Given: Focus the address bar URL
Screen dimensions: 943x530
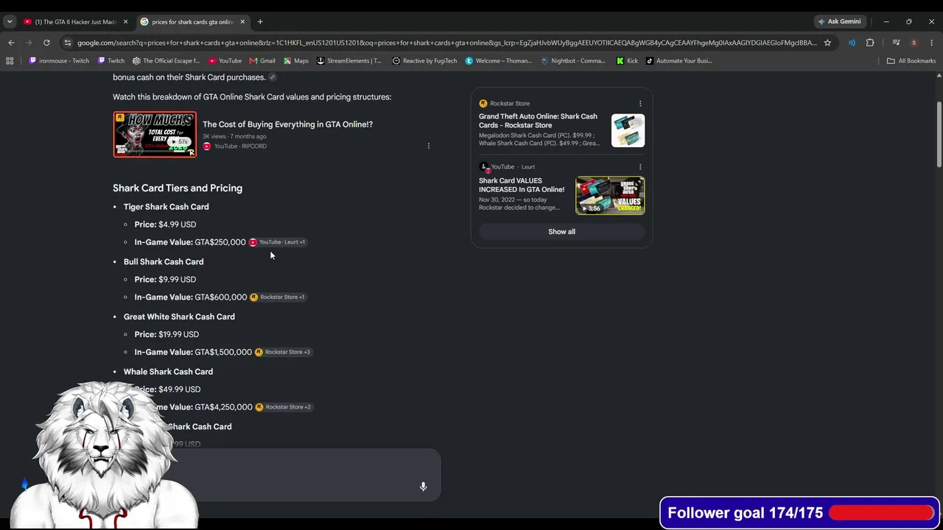Looking at the screenshot, I should point(446,43).
